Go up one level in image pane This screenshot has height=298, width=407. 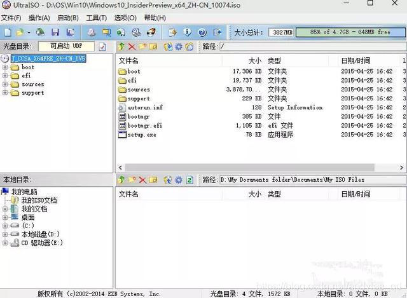pos(121,46)
